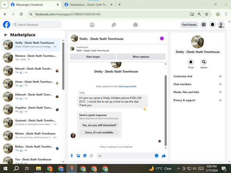Click the chat list scrollbar
This screenshot has height=173, width=231.
click(x=63, y=66)
